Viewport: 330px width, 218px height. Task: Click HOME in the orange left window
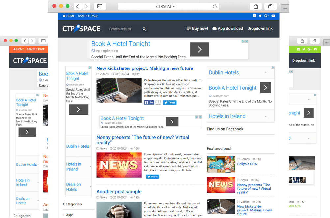18,49
